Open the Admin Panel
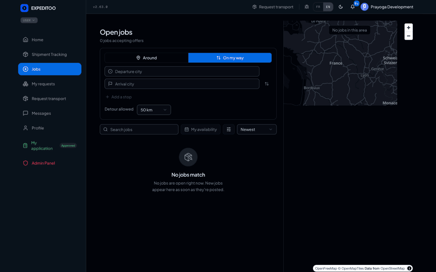The height and width of the screenshot is (272, 436). pos(50,163)
